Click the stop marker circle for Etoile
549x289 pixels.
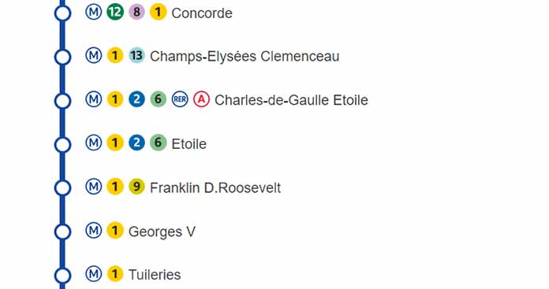click(x=62, y=144)
